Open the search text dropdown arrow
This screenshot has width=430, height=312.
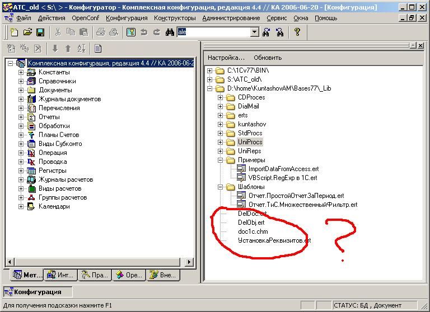point(255,32)
